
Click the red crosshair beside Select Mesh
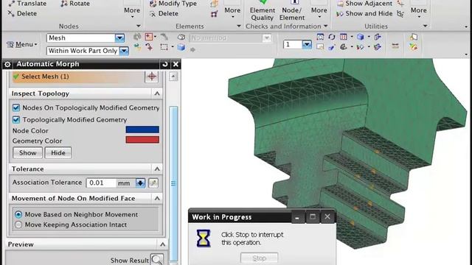152,77
